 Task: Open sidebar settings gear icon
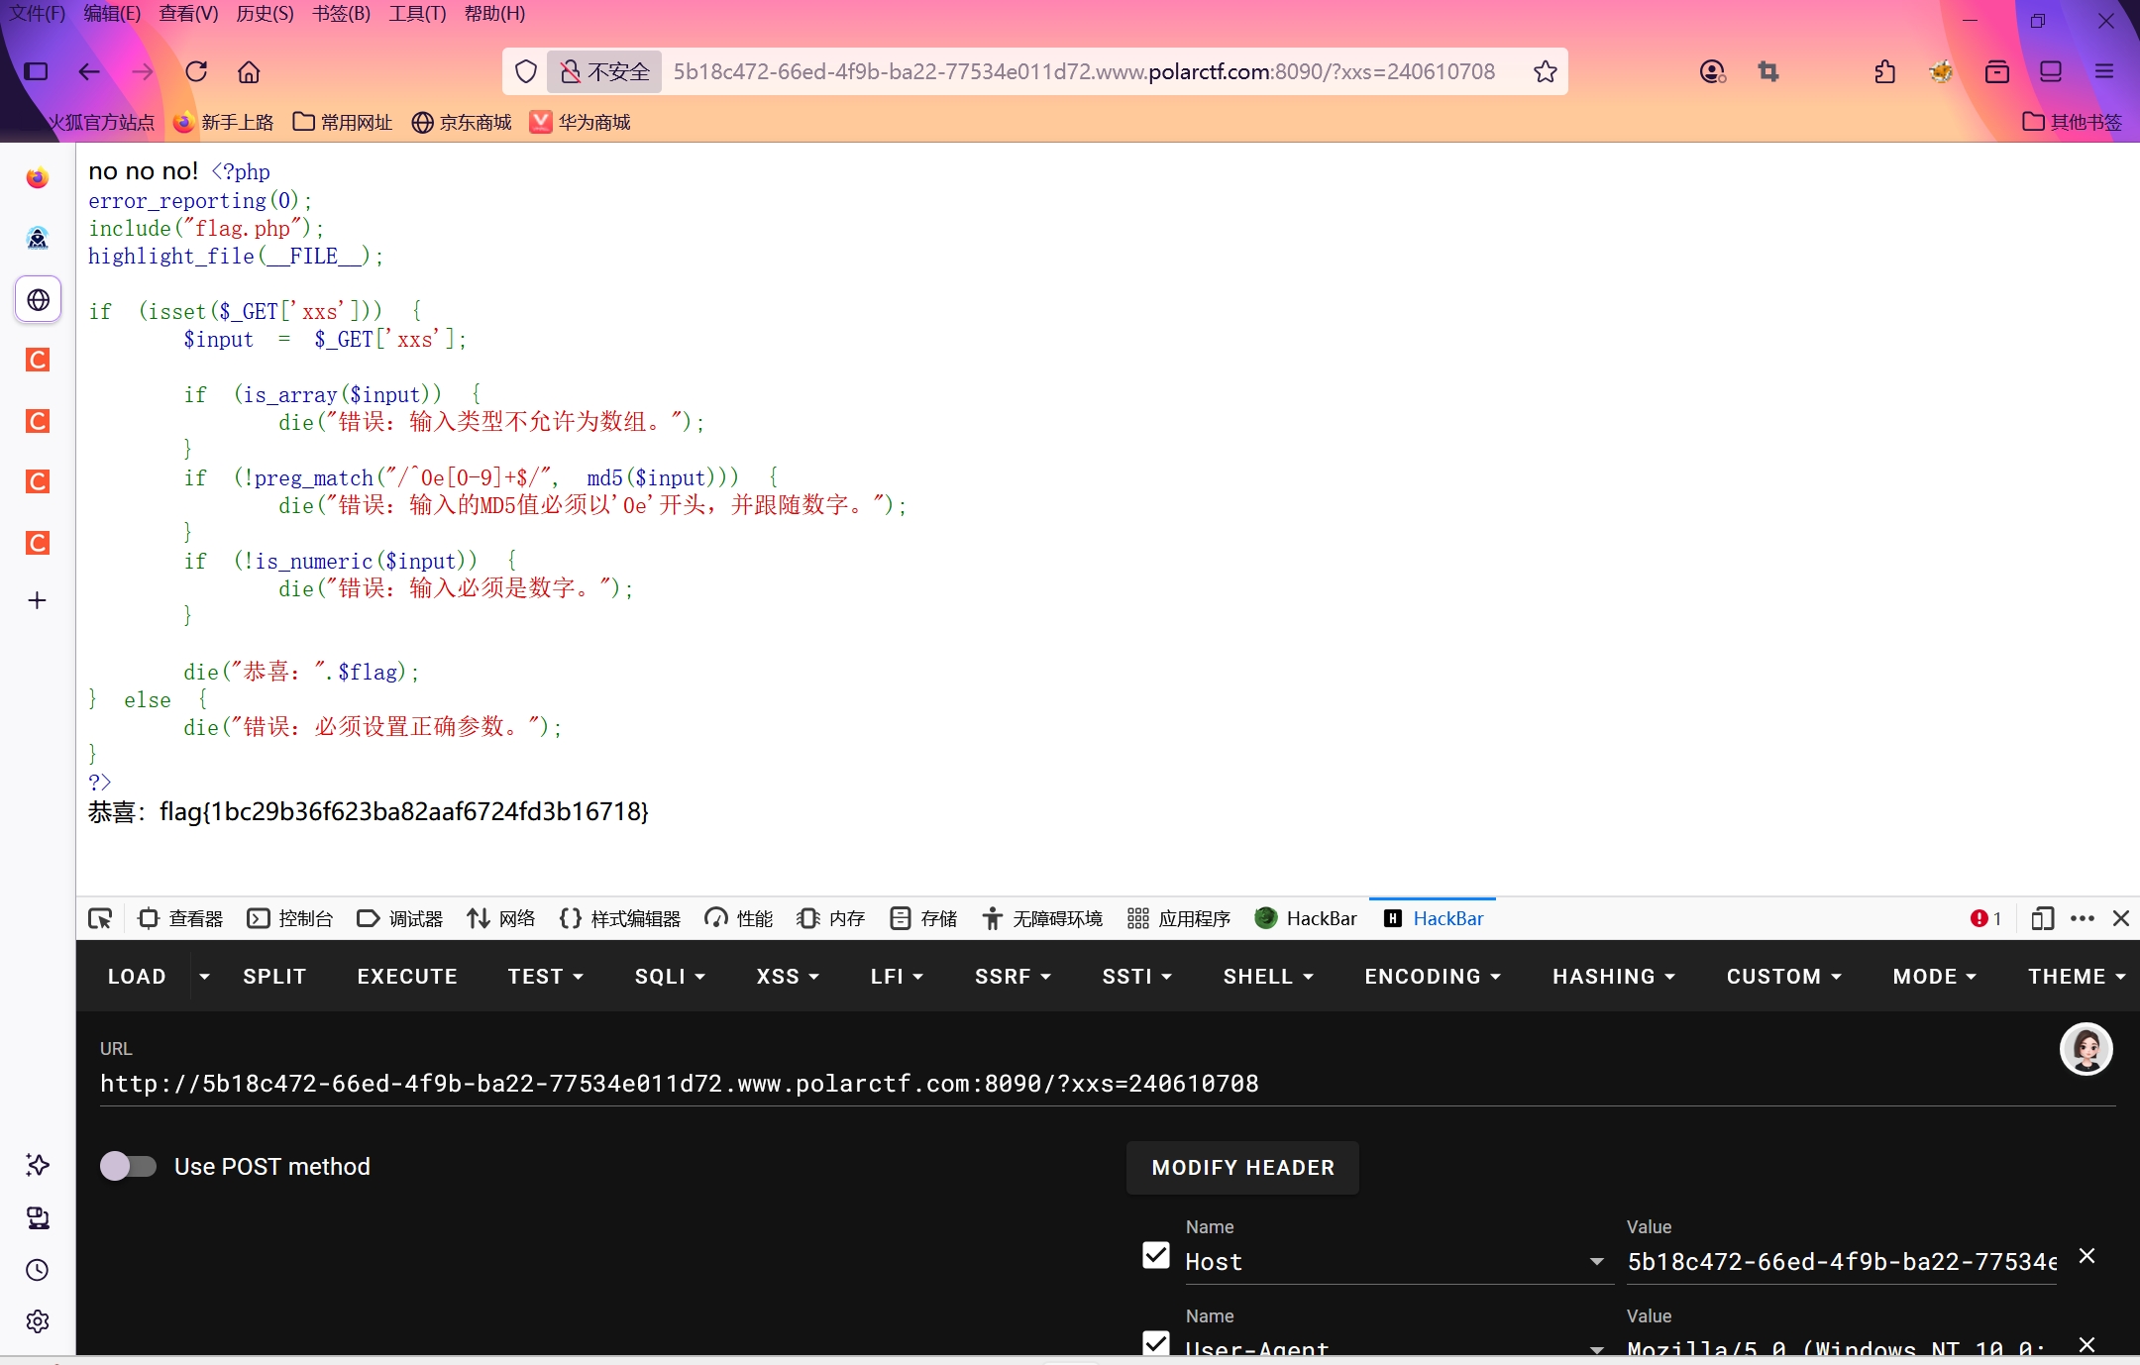pos(38,1321)
